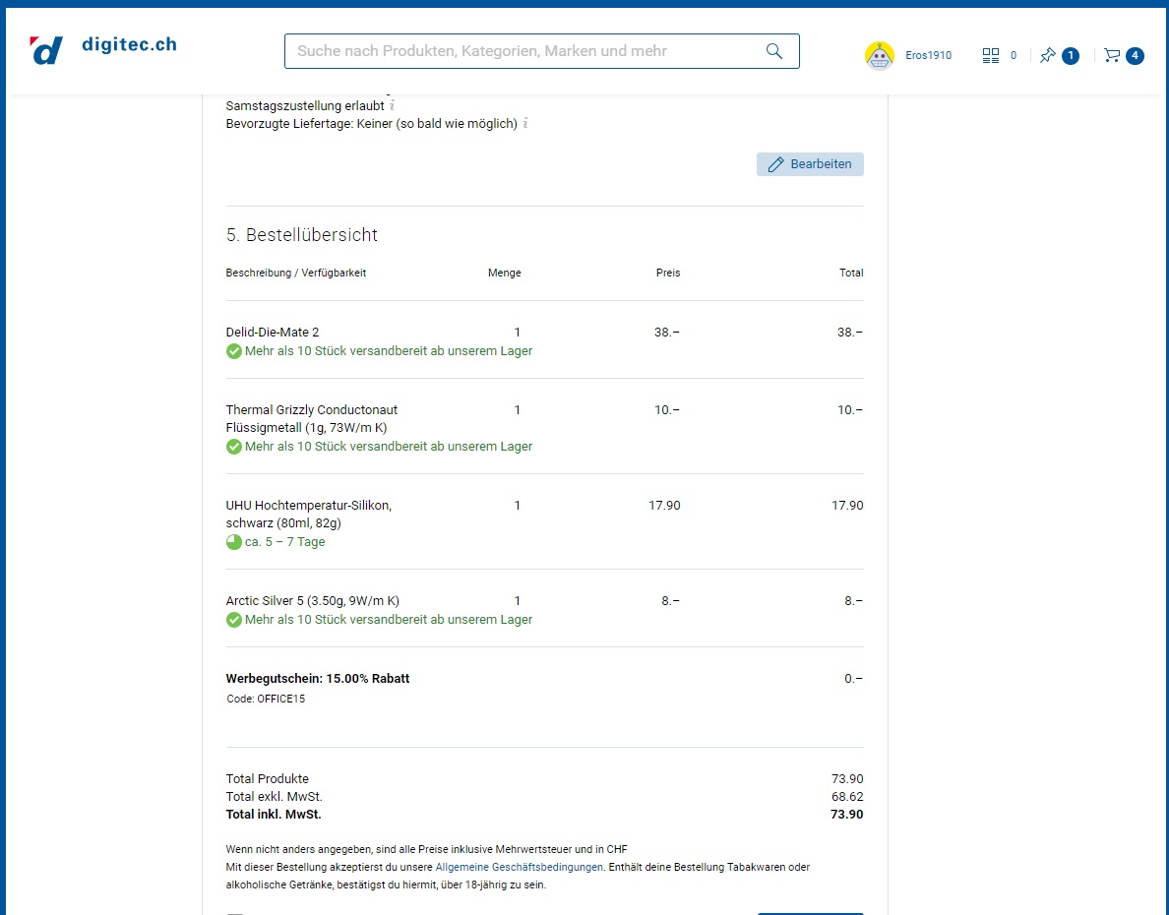Click availability check icon for Thermal Grizzly
Screen dimensions: 1169x915
pyautogui.click(x=233, y=447)
